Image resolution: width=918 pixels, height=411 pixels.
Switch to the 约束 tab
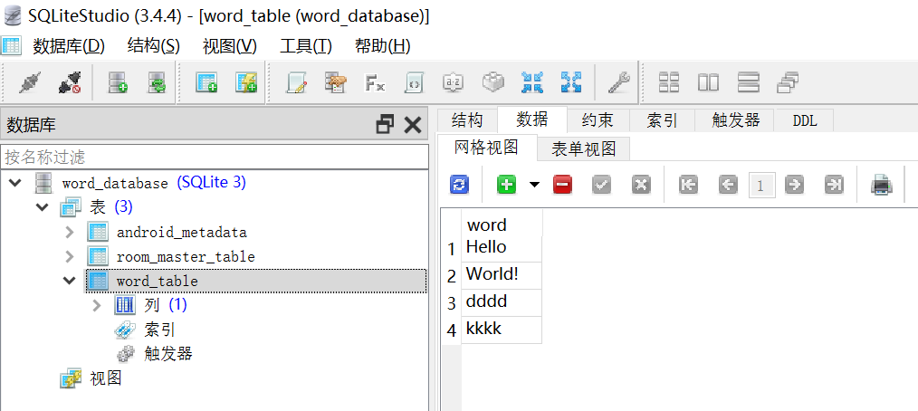pyautogui.click(x=598, y=120)
